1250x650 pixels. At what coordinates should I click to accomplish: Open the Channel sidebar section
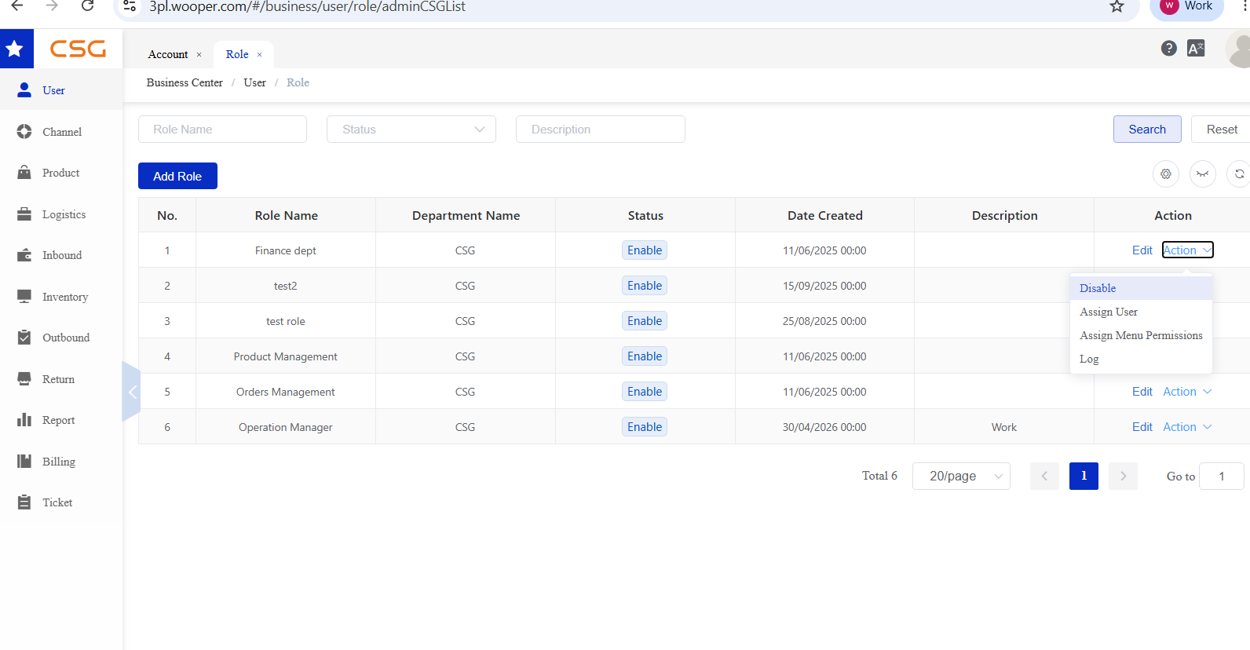tap(61, 132)
